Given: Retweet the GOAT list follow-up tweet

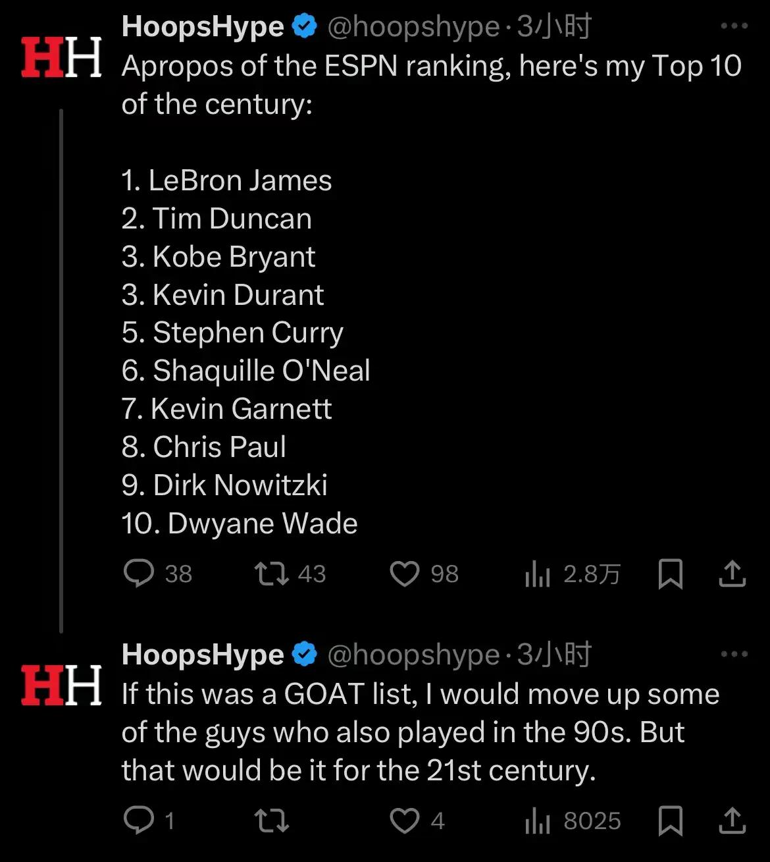Looking at the screenshot, I should click(271, 821).
